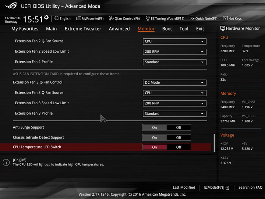The image size is (265, 199).
Task: Click memory capacity value 32768 MB
Action: [x=227, y=121]
